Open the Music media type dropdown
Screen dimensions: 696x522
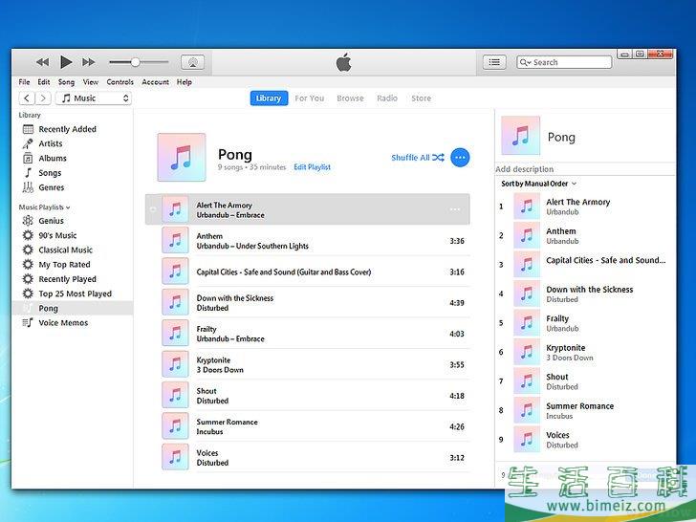(94, 98)
